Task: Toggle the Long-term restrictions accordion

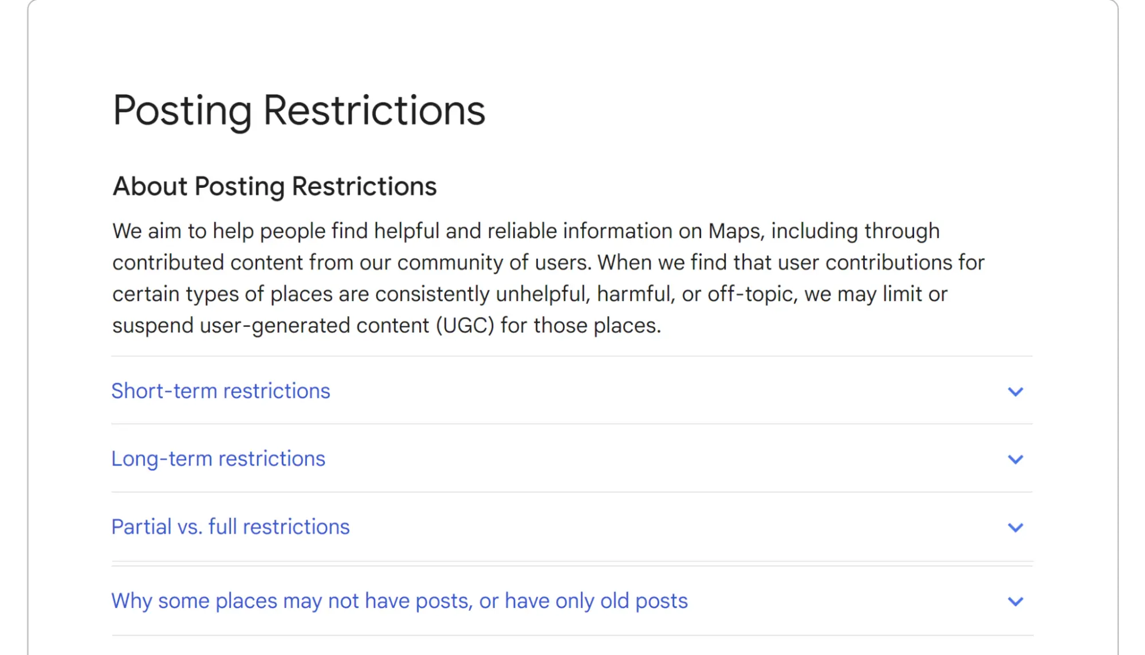Action: pyautogui.click(x=218, y=459)
